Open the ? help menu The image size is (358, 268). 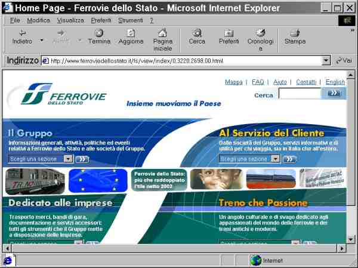(x=152, y=20)
